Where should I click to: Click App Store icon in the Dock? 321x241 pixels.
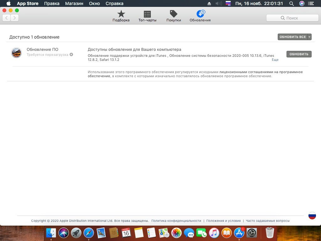[239, 233]
